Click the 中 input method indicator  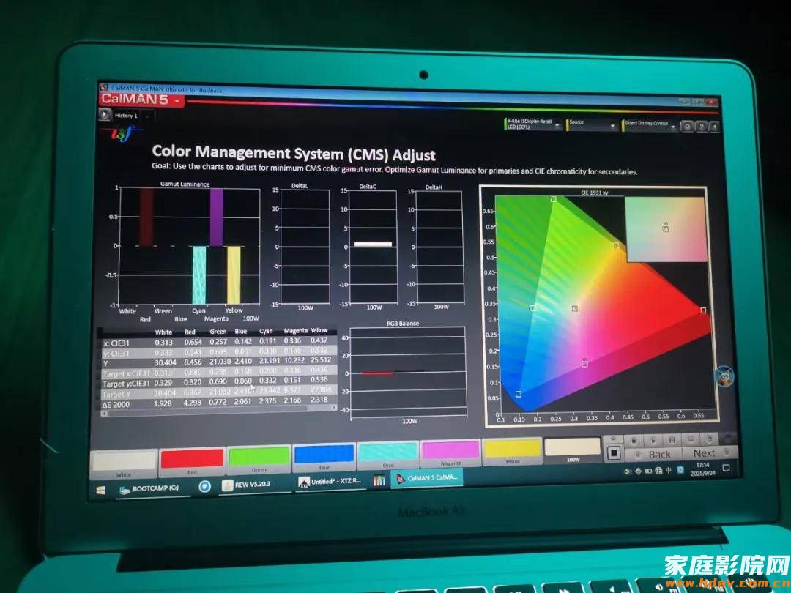pyautogui.click(x=669, y=470)
